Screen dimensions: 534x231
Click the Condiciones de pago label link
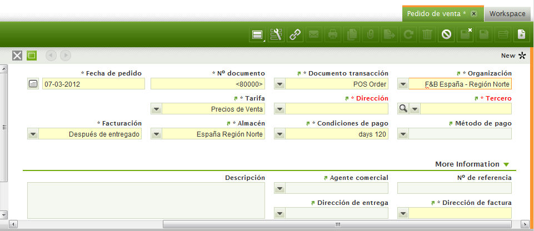pyautogui.click(x=353, y=123)
